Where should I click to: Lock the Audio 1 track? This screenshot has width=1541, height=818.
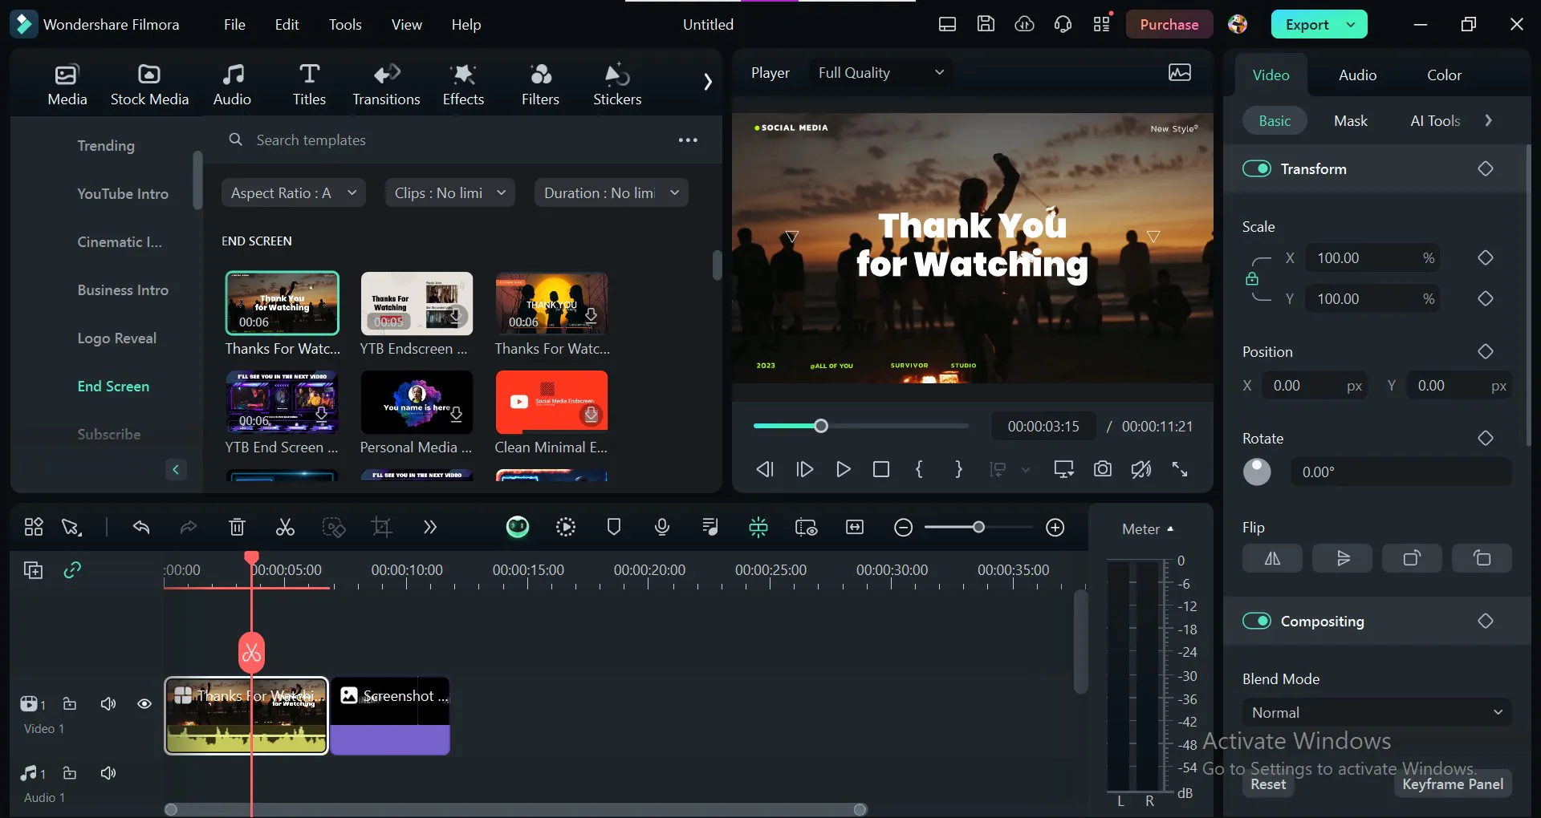tap(70, 773)
